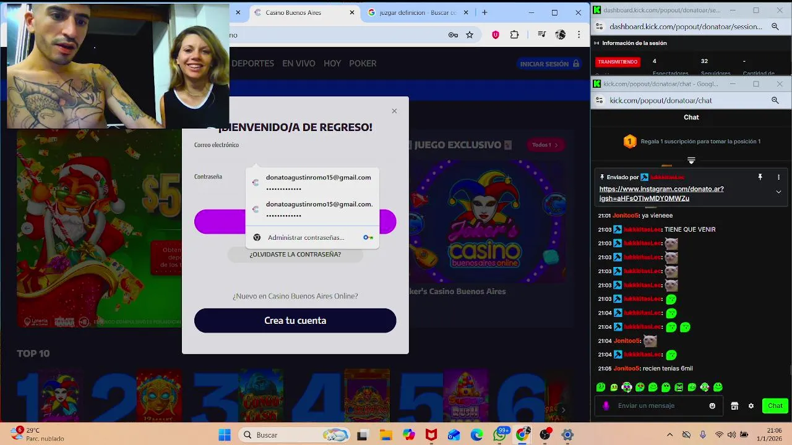
Task: Click the scroll-down arrow below gift banner
Action: point(691,161)
